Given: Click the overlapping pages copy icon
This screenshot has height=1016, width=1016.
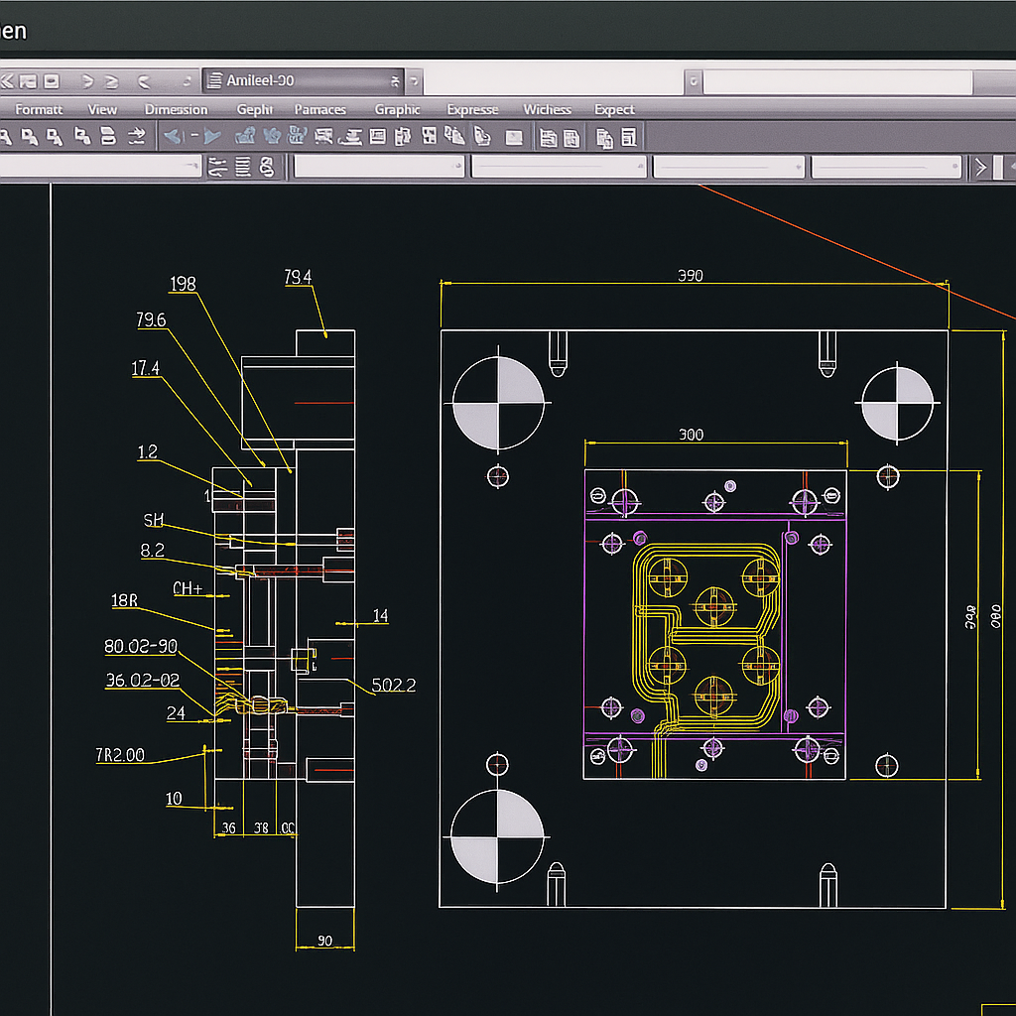Looking at the screenshot, I should (604, 138).
